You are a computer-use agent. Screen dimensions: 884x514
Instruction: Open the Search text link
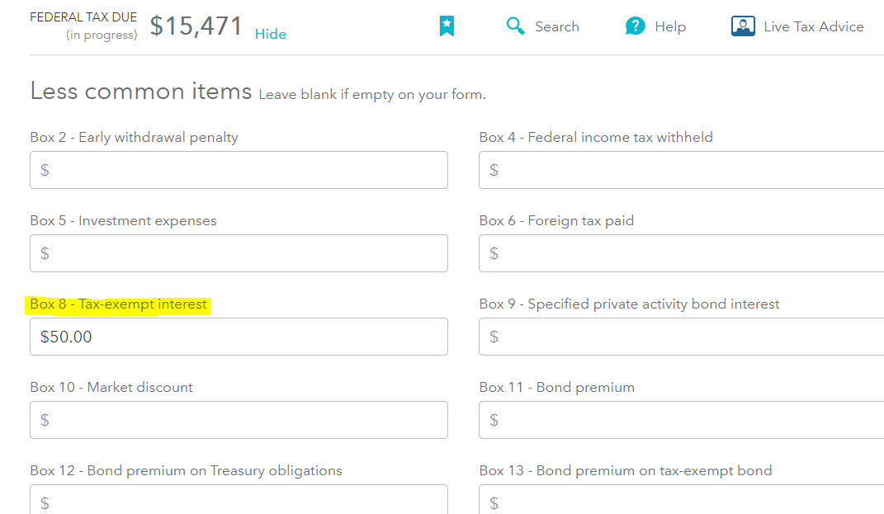coord(557,26)
